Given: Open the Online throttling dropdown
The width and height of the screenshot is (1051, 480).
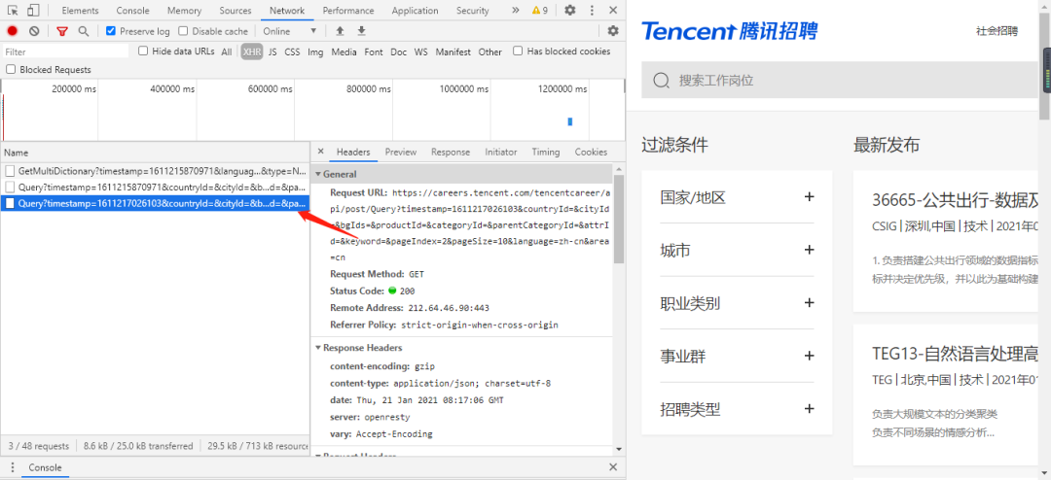Looking at the screenshot, I should point(290,31).
